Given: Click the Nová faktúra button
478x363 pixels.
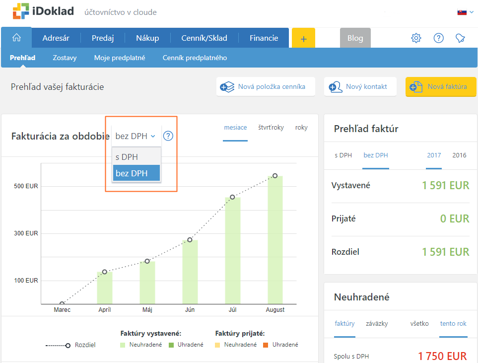Looking at the screenshot, I should (x=440, y=87).
